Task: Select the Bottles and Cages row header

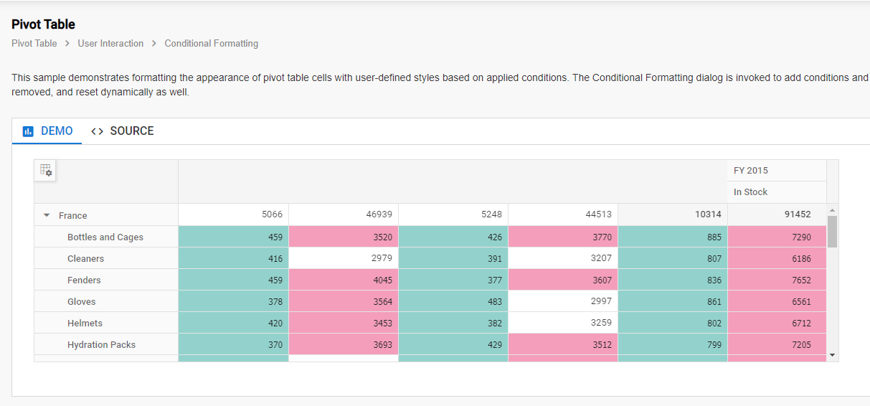Action: tap(105, 237)
